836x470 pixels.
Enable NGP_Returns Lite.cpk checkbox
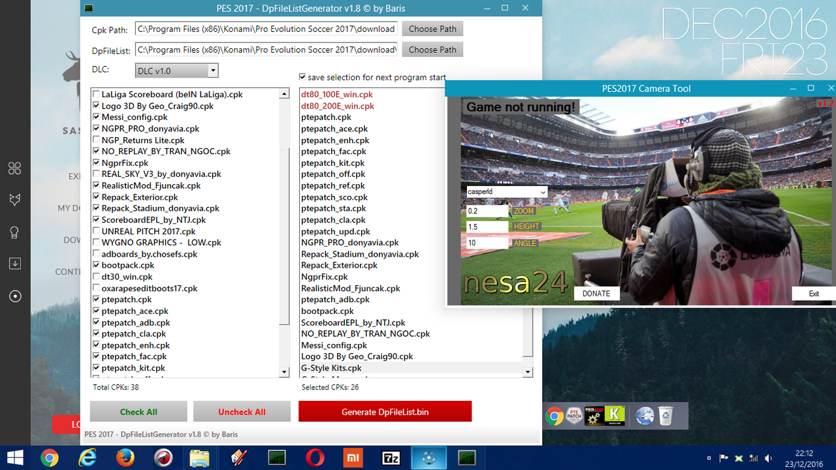click(x=97, y=140)
